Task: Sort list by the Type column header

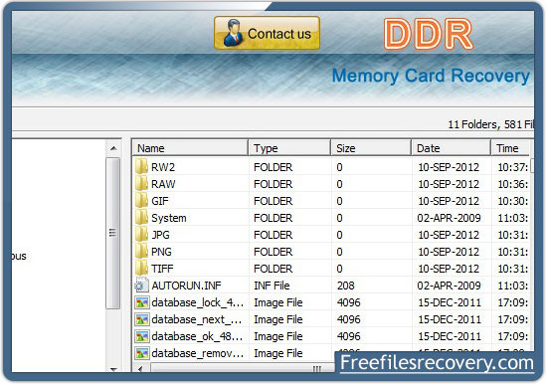Action: 289,148
